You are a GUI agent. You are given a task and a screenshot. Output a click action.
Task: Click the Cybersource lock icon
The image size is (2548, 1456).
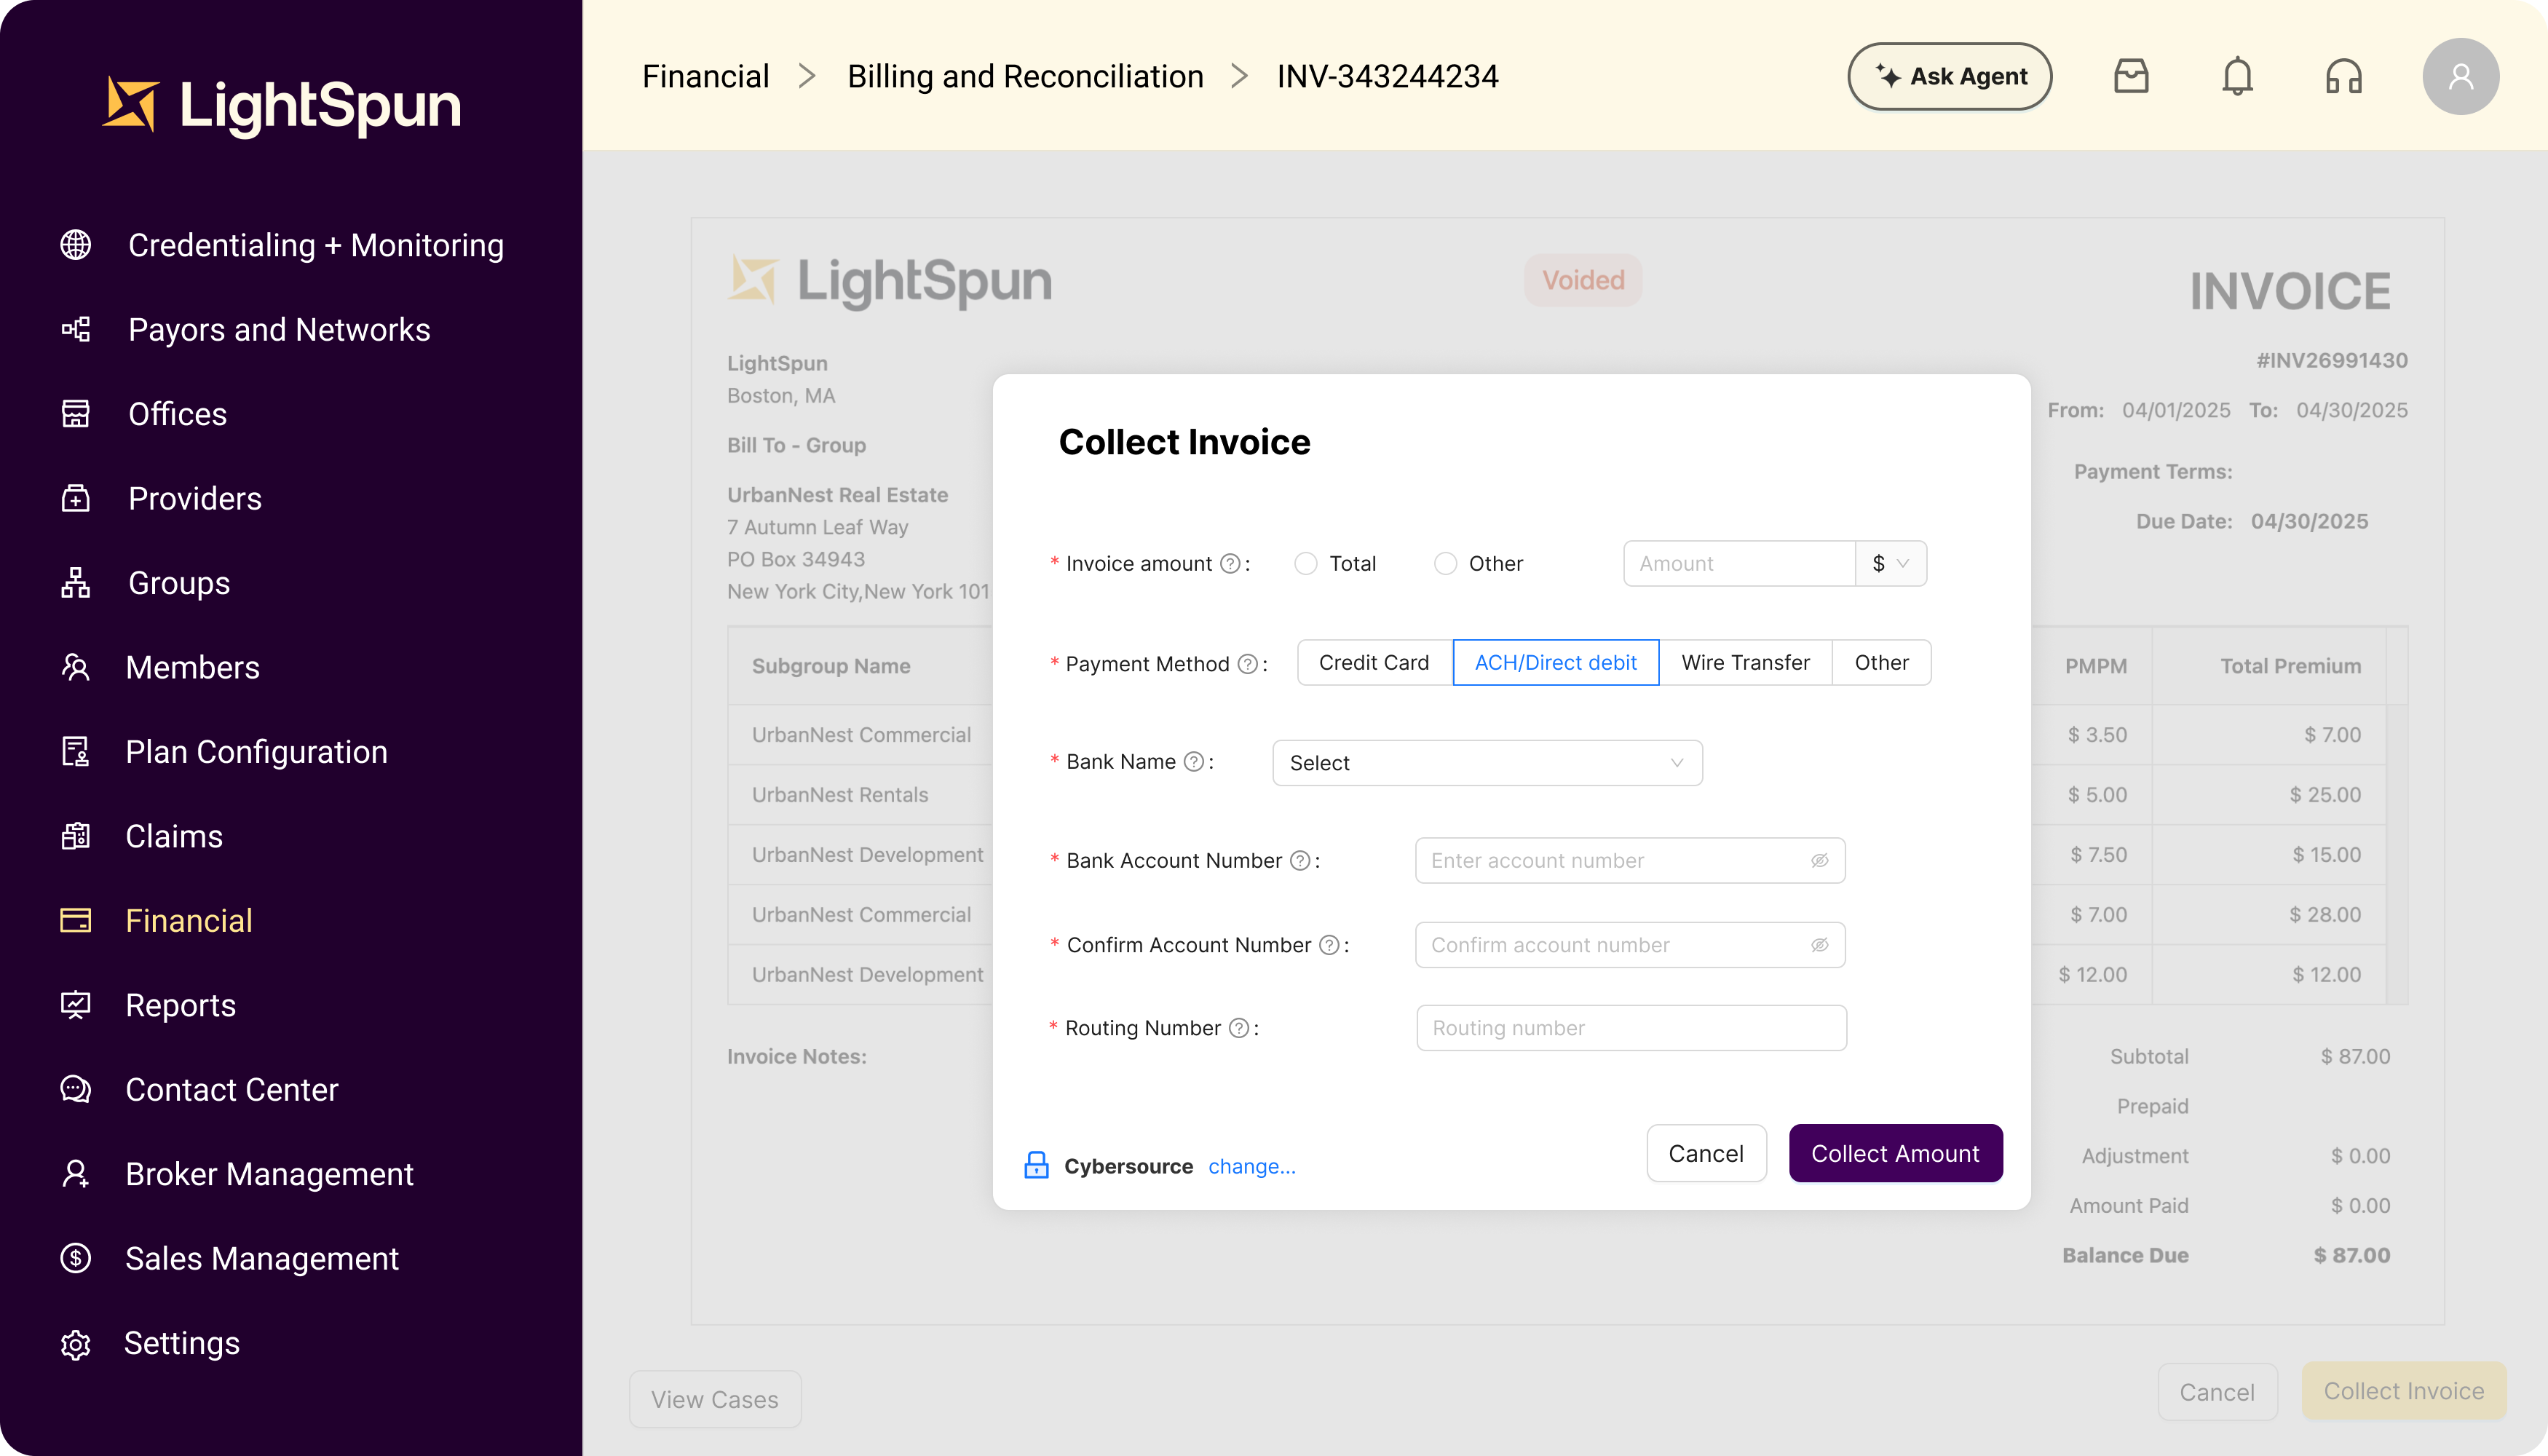pyautogui.click(x=1036, y=1165)
